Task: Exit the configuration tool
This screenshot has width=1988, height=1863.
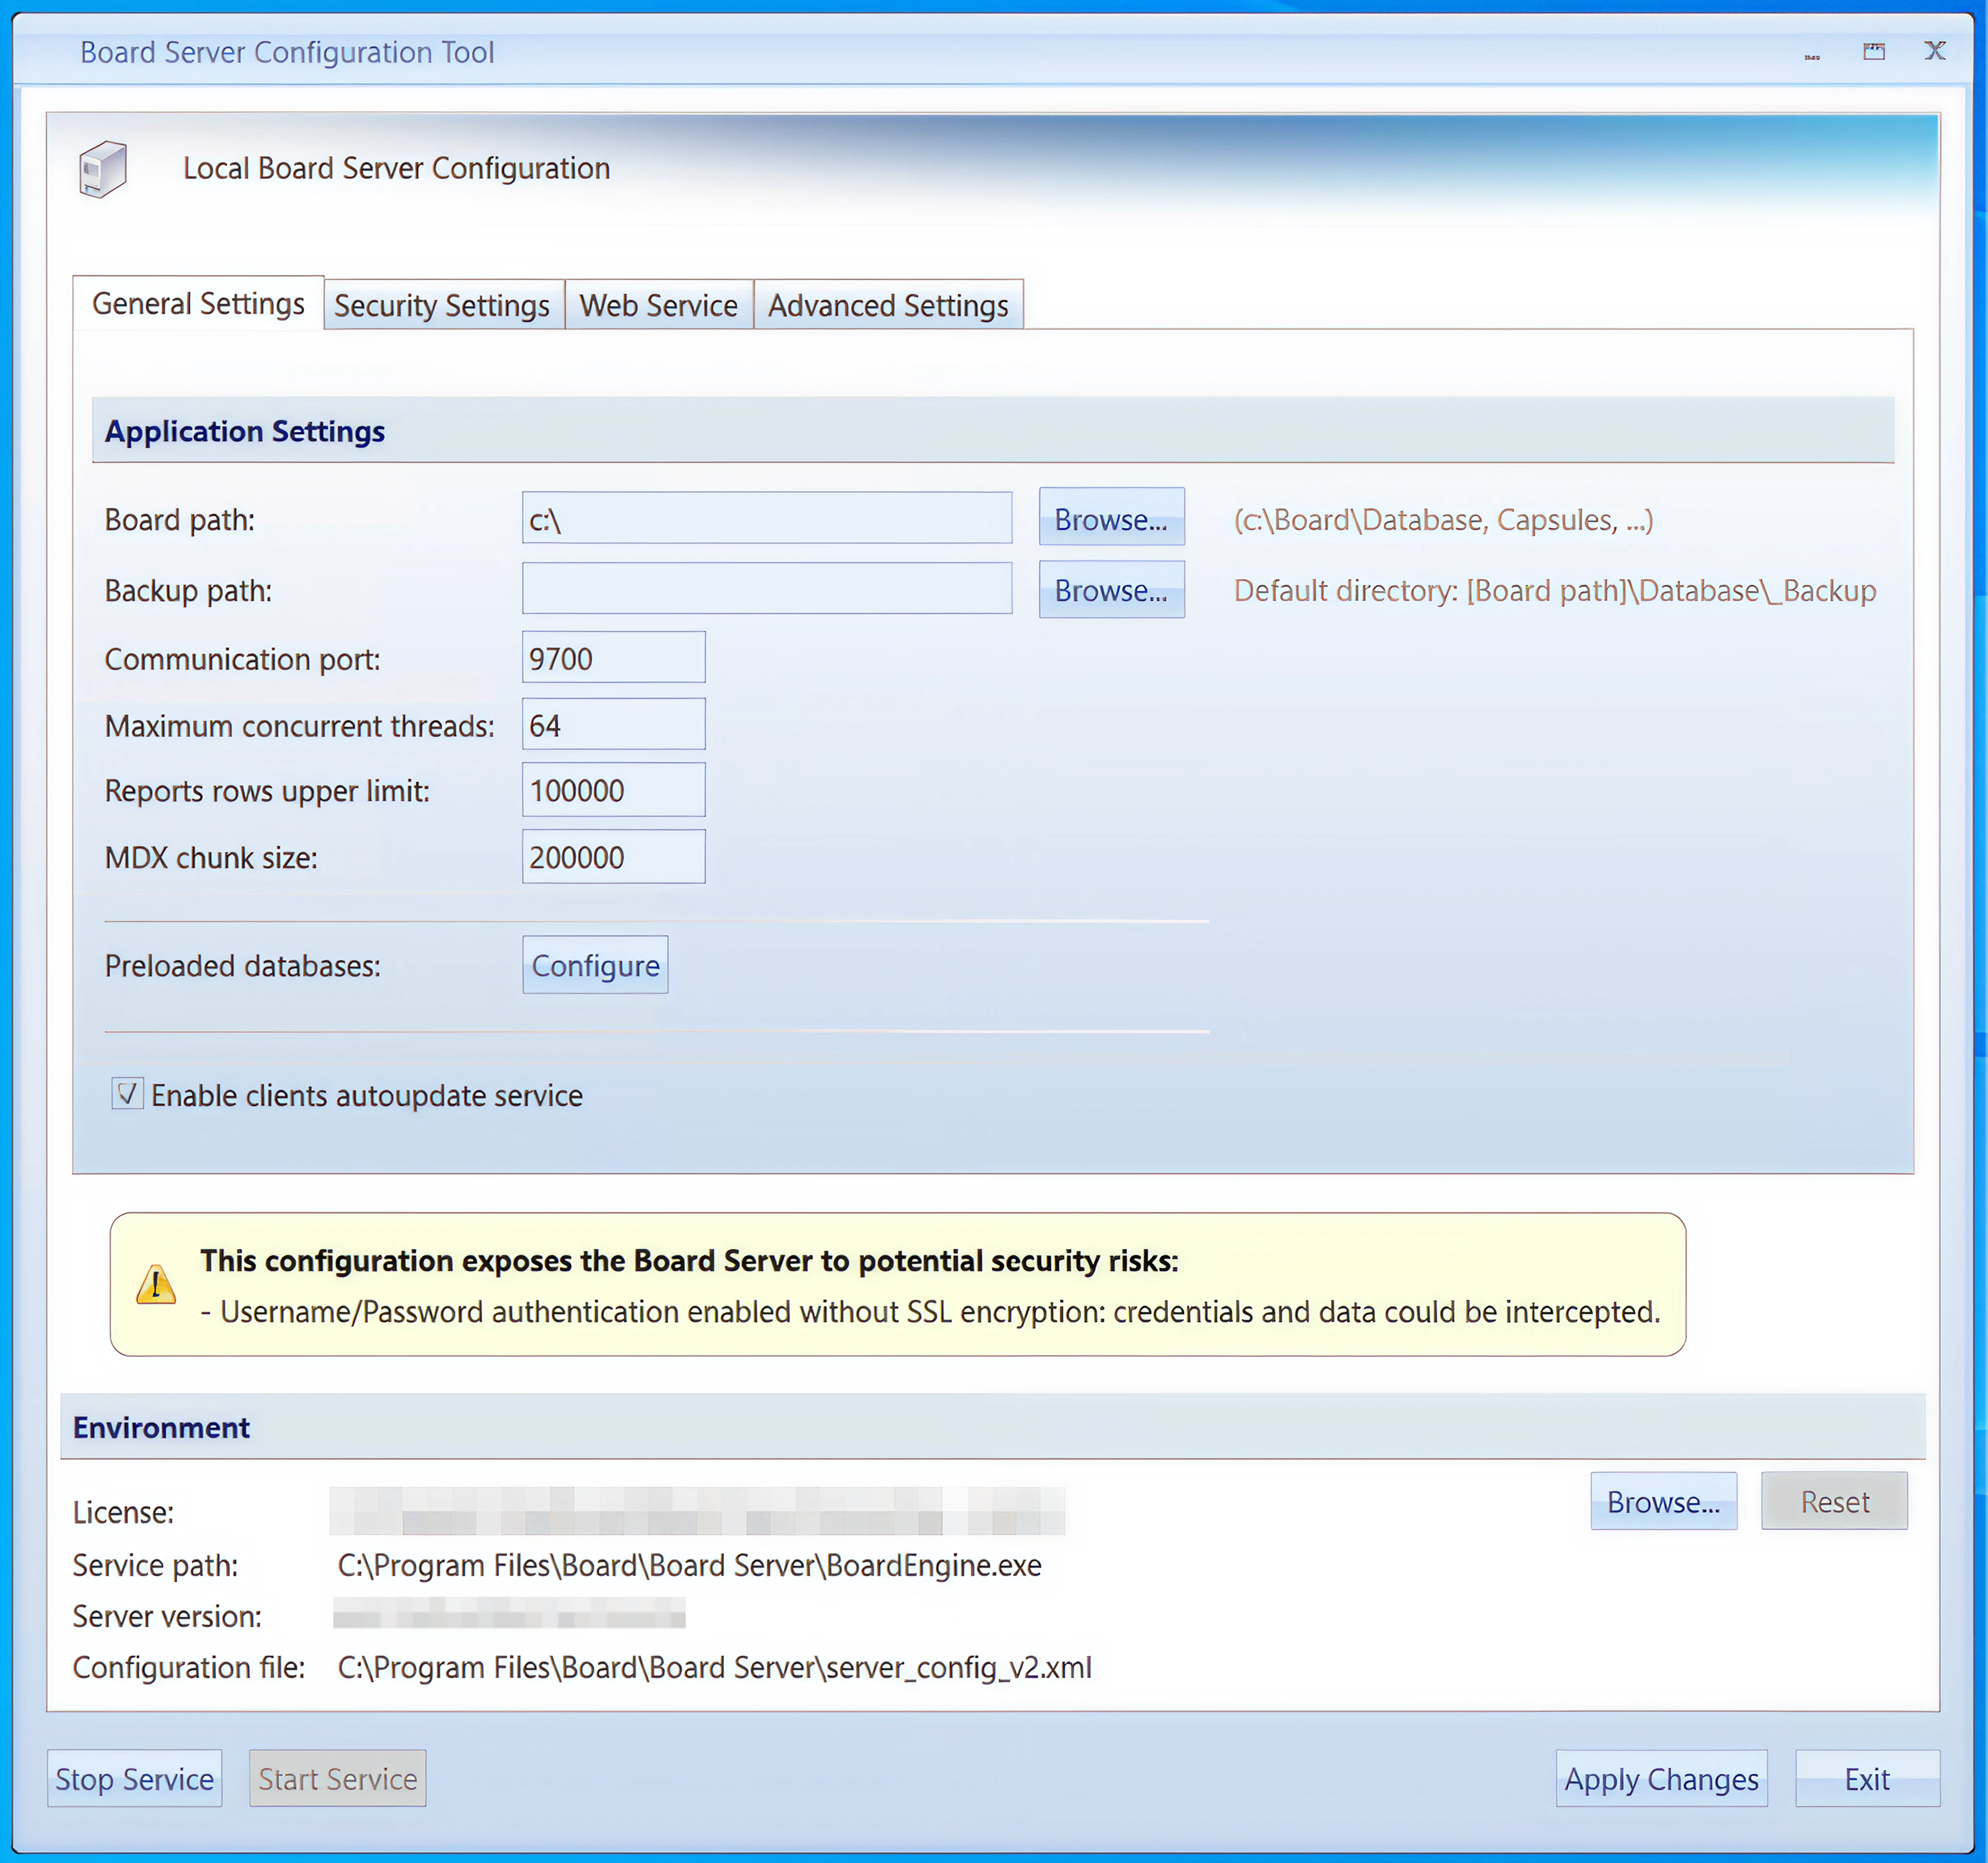Action: tap(1867, 1779)
